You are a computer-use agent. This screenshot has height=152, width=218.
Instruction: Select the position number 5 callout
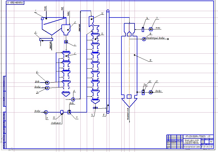[x=75, y=53]
